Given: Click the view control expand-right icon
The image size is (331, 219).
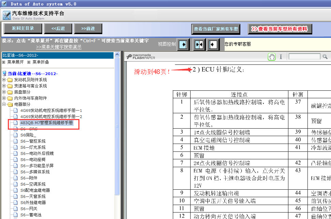Looking at the screenshot, I should click(183, 45).
